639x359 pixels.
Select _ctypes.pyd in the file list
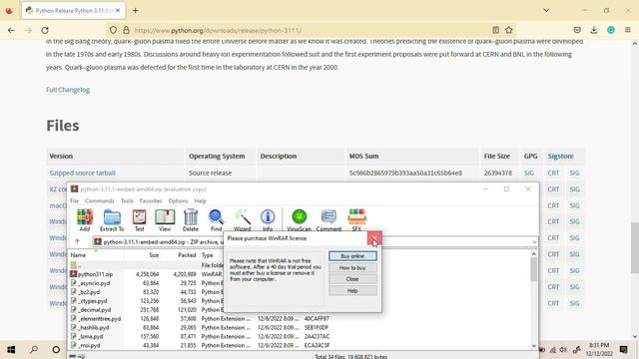[93, 301]
